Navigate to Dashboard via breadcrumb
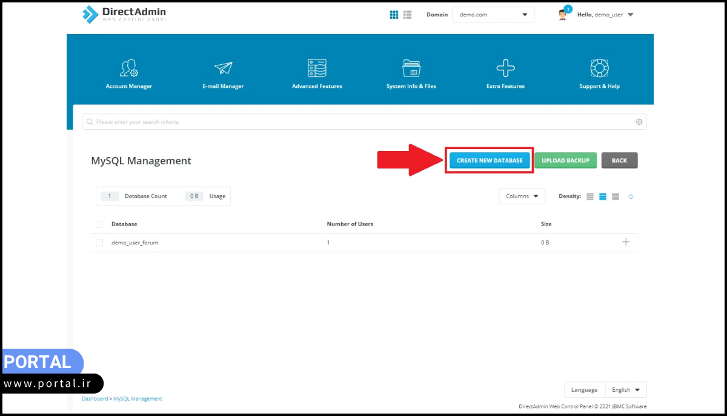The image size is (727, 416). (x=95, y=398)
